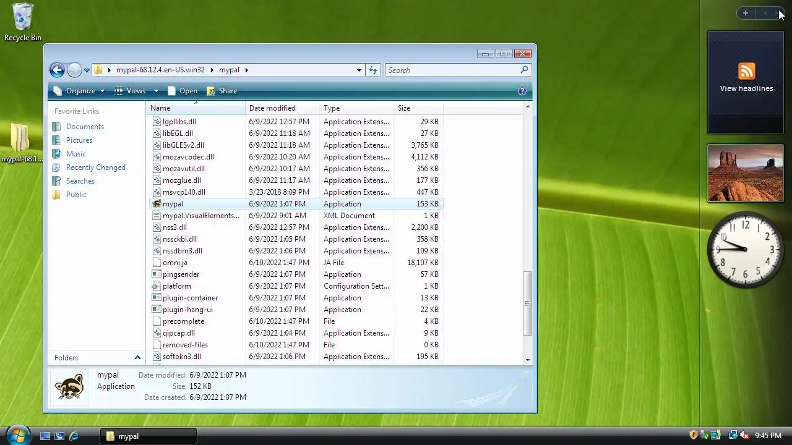Sort by the Name column header
792x445 pixels.
196,108
